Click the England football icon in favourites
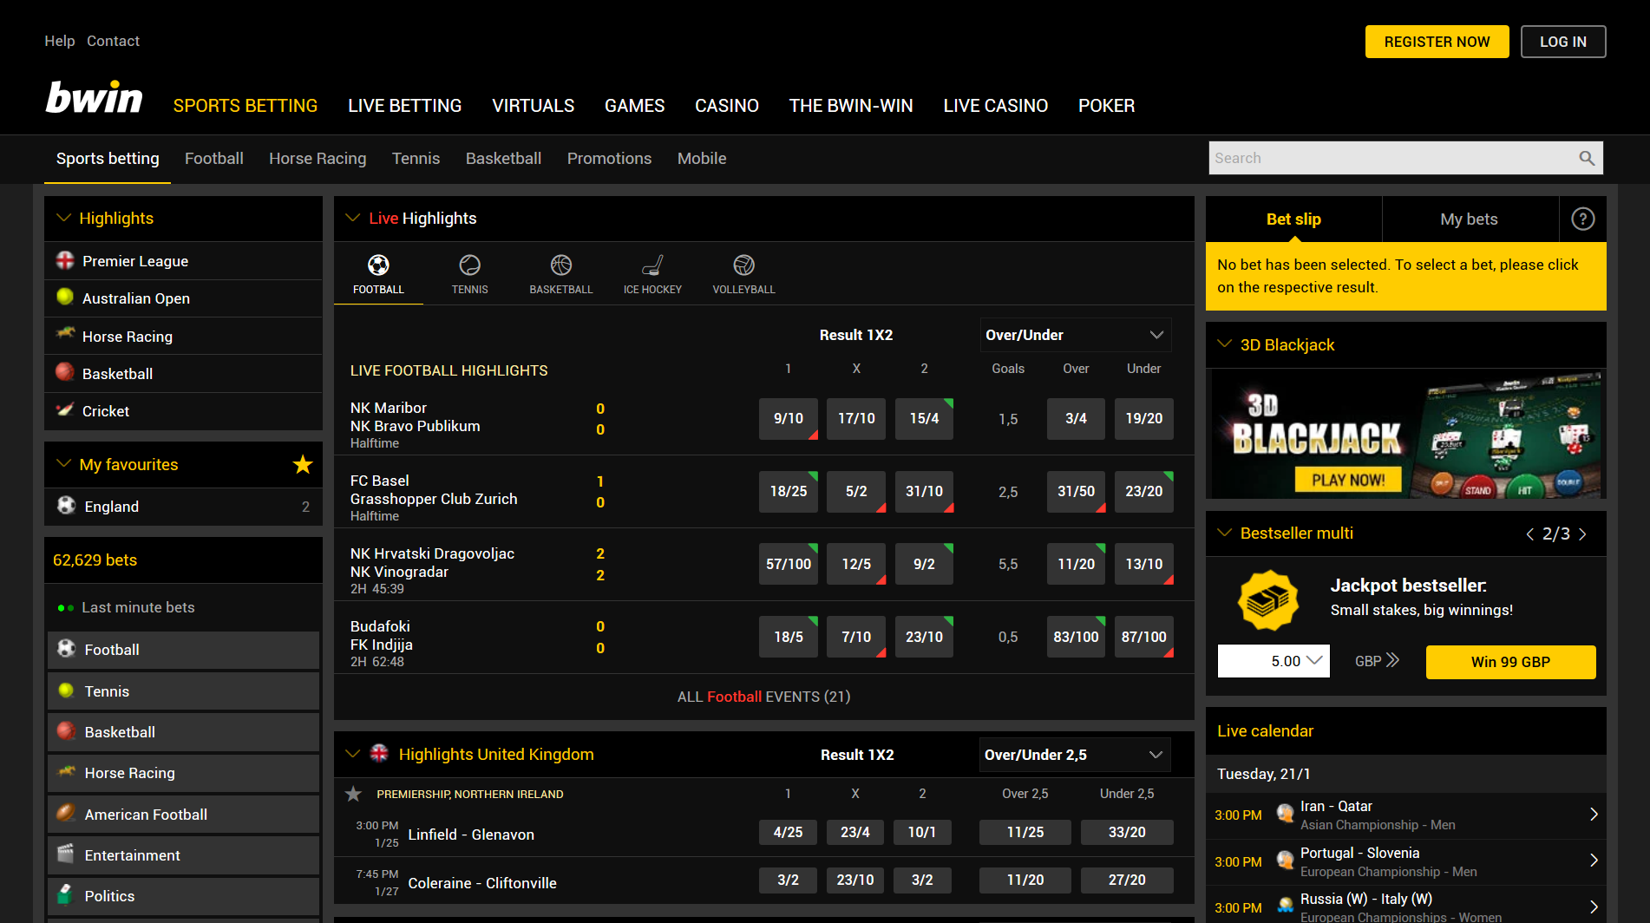The height and width of the screenshot is (923, 1650). click(x=66, y=505)
